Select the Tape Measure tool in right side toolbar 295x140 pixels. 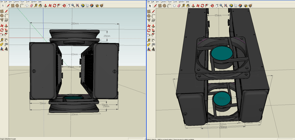149,40
